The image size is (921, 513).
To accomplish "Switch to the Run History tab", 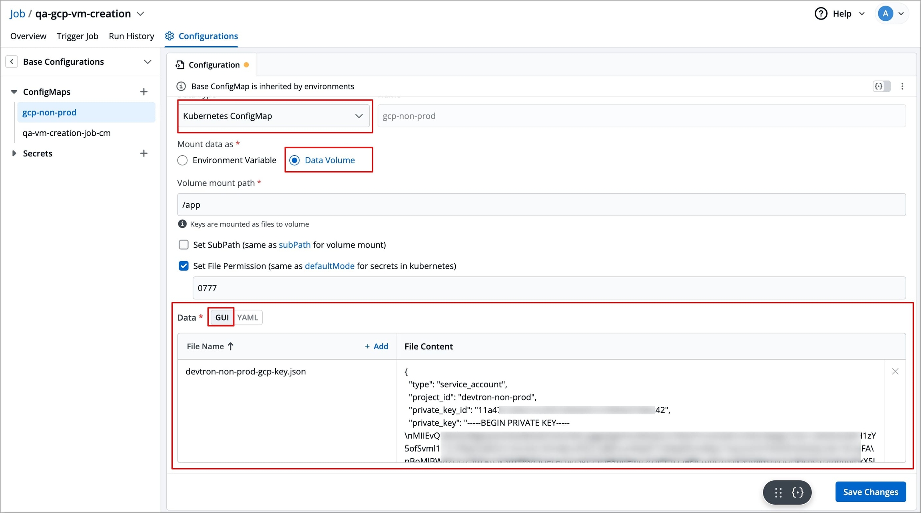I will pos(131,36).
